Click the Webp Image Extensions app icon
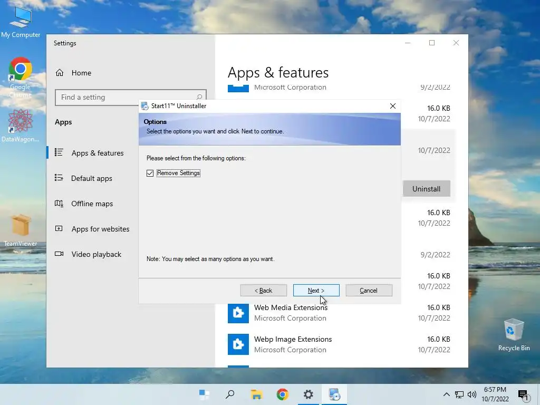 [238, 344]
